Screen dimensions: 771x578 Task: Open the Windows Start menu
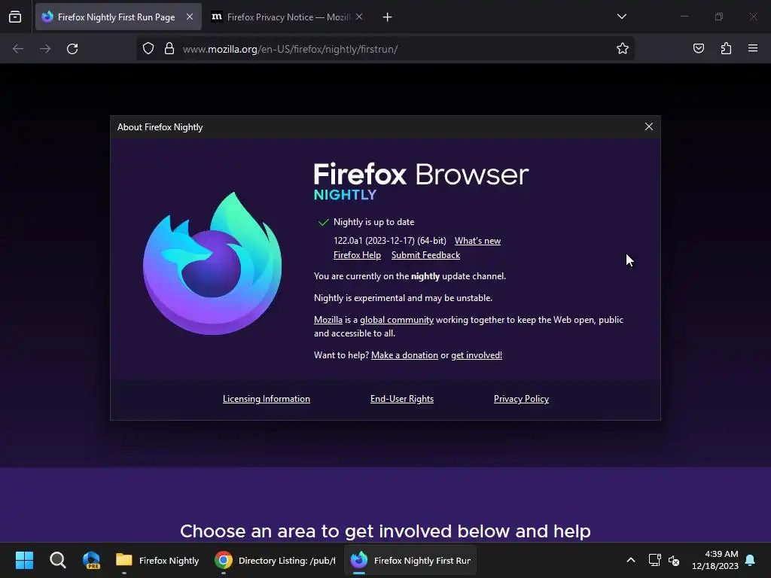24,560
